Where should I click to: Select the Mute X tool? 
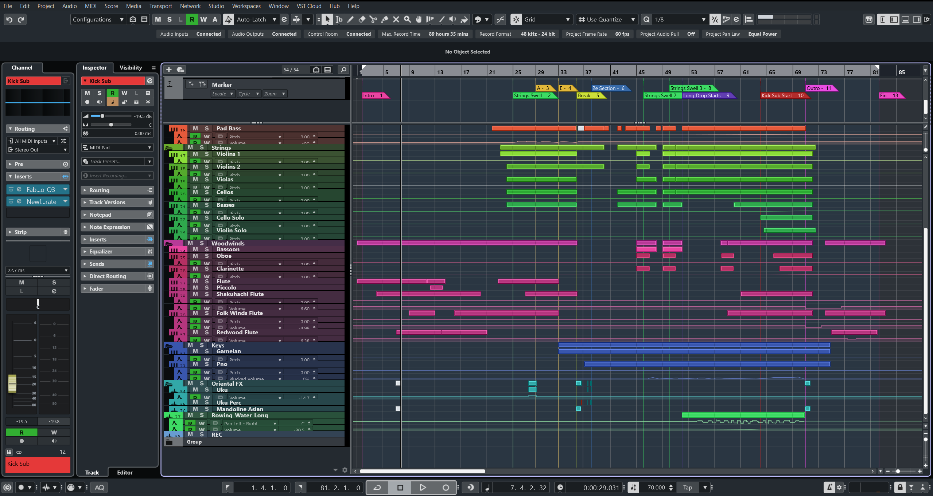pyautogui.click(x=396, y=20)
